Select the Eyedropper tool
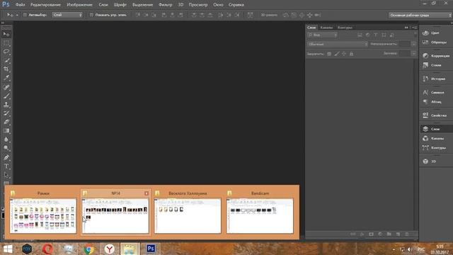This screenshot has height=255, width=453. click(x=6, y=78)
